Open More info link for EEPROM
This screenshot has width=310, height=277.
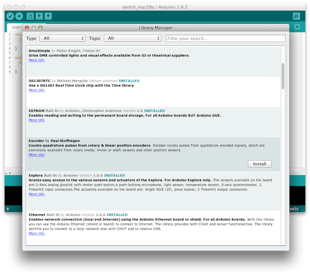(37, 120)
